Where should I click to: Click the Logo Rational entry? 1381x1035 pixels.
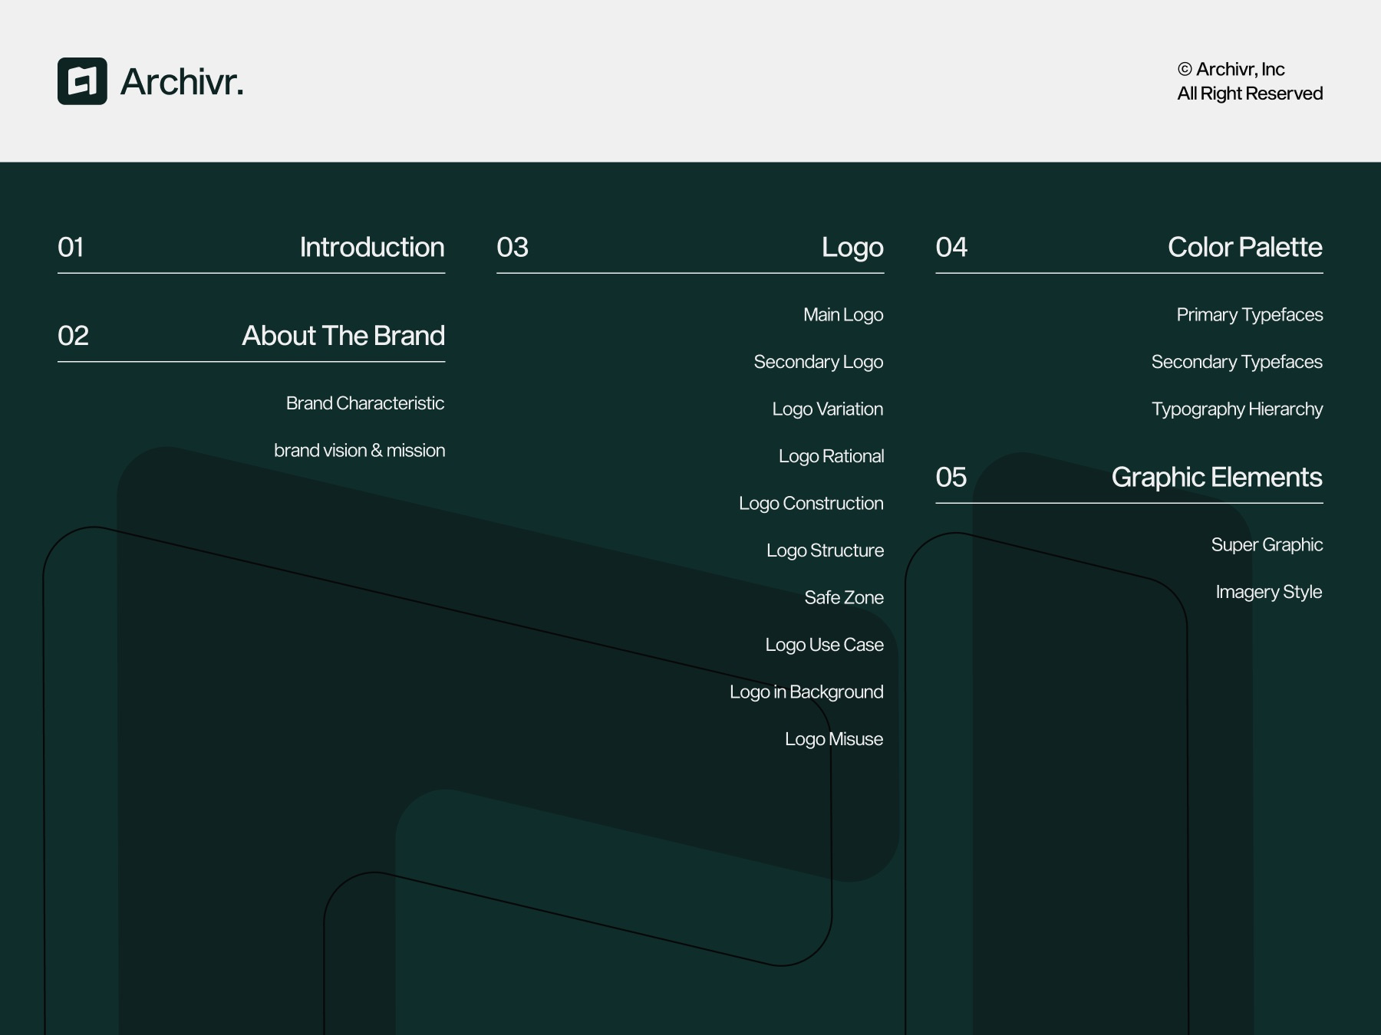coord(832,455)
